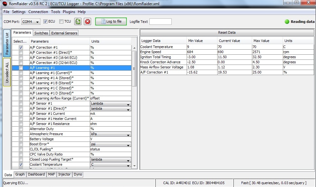Viewport: 316px width, 187px height.
Task: Select Knock Correction Advance logger row
Action: (x=227, y=62)
